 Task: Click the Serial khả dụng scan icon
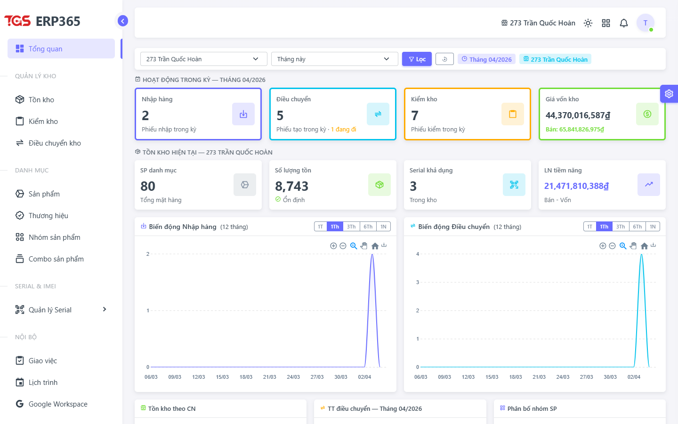[x=514, y=185]
